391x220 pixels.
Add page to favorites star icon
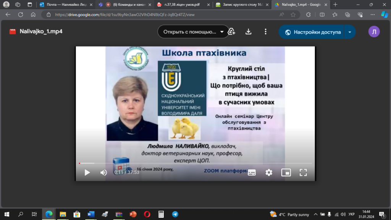tap(293, 15)
